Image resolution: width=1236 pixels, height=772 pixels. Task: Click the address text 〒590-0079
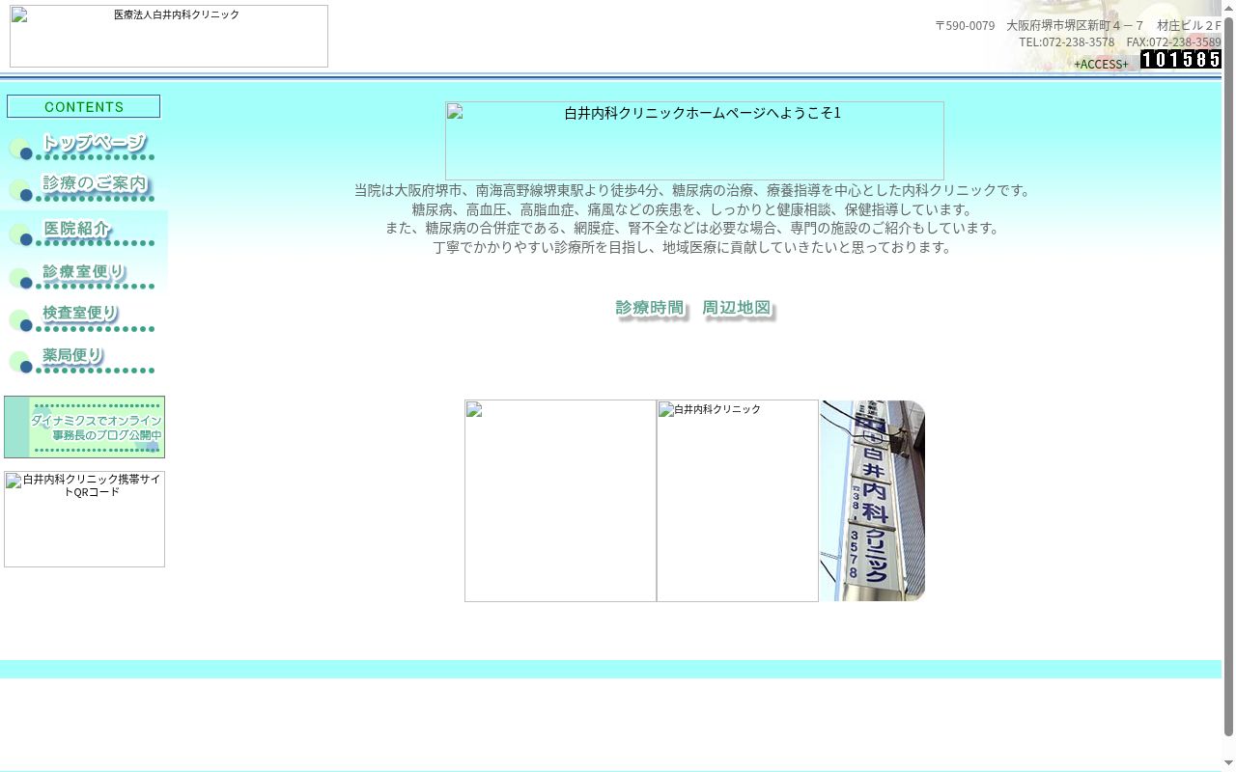pyautogui.click(x=965, y=25)
